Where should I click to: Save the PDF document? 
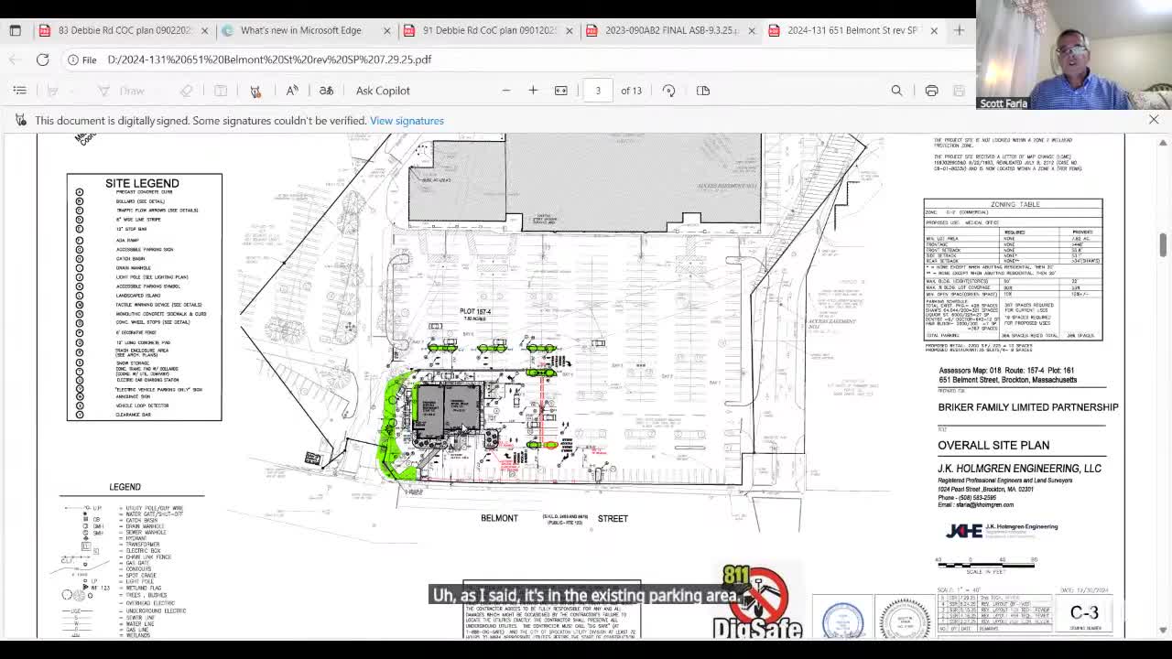[x=959, y=91]
